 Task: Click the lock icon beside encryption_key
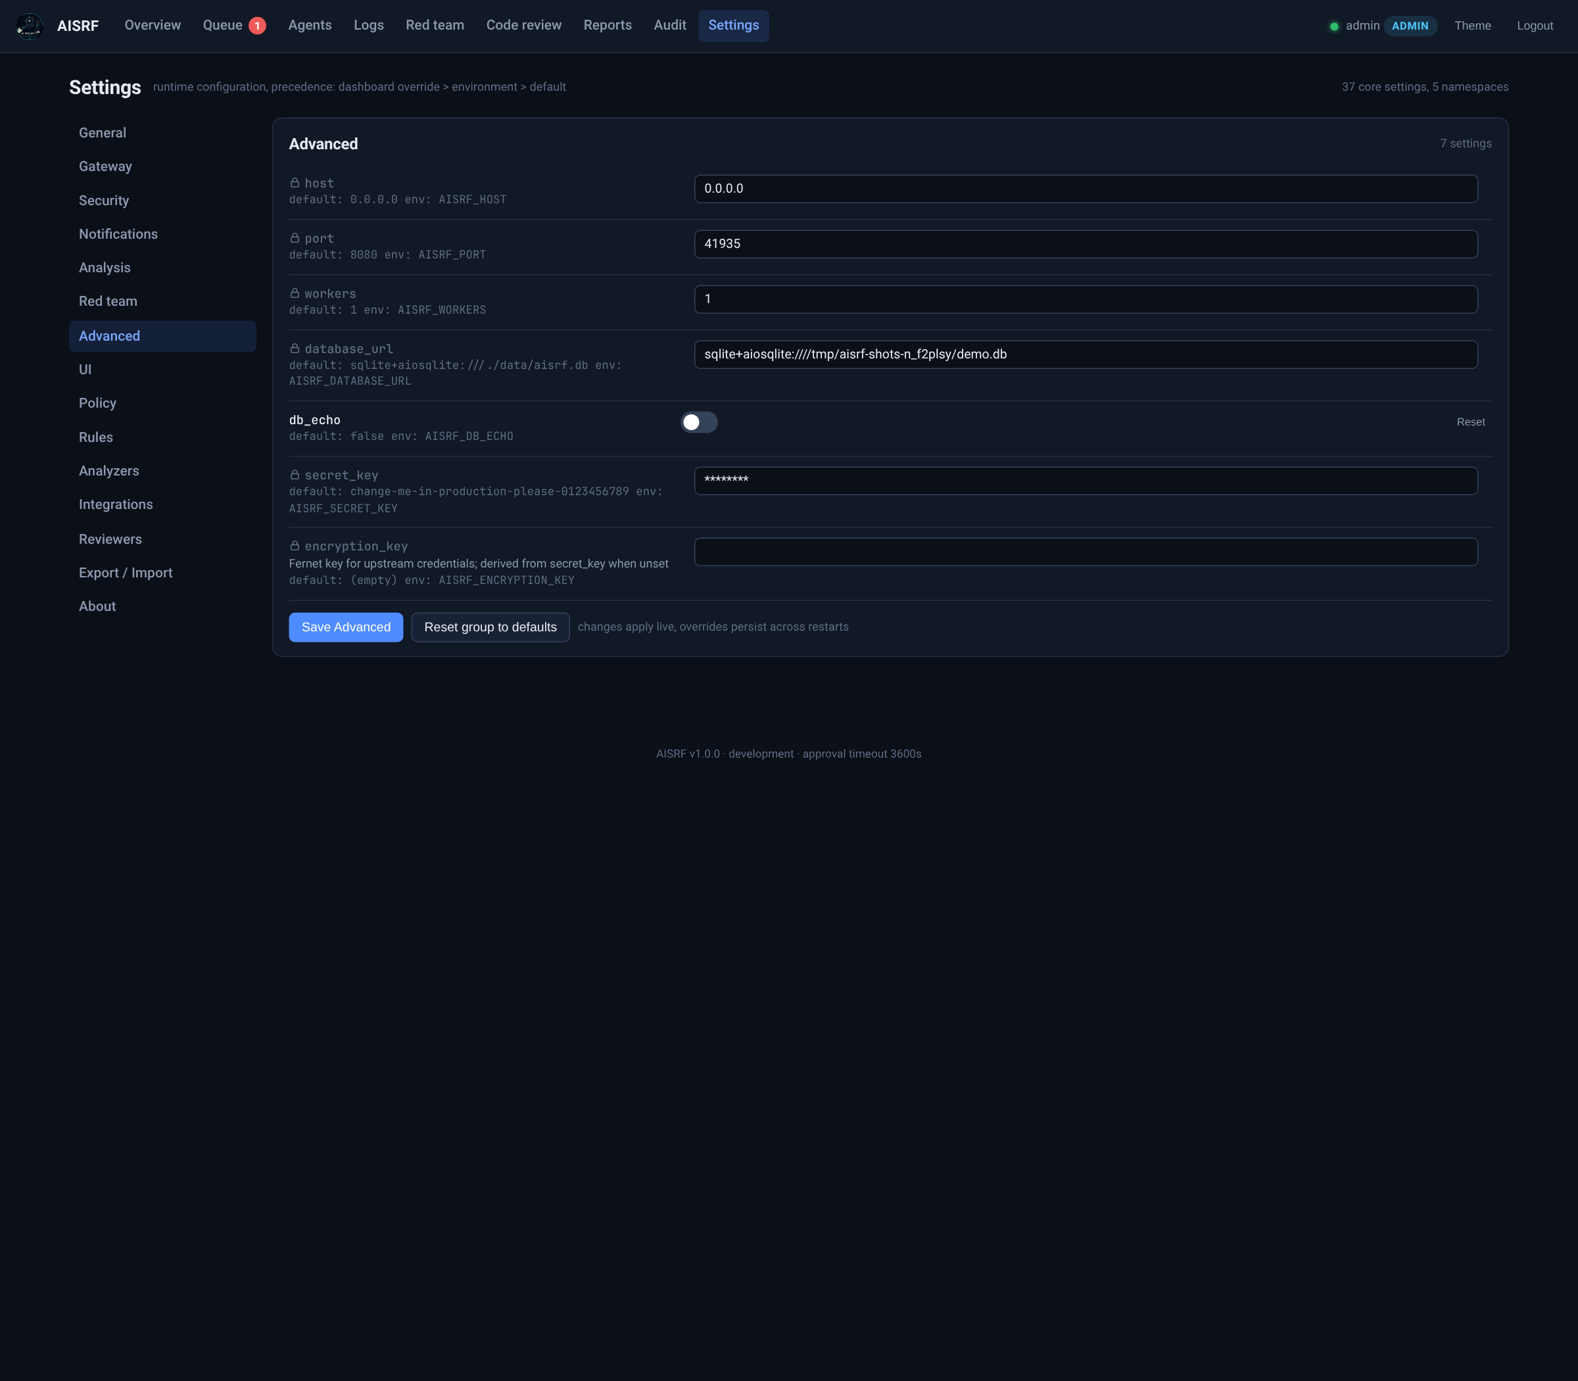(x=295, y=546)
